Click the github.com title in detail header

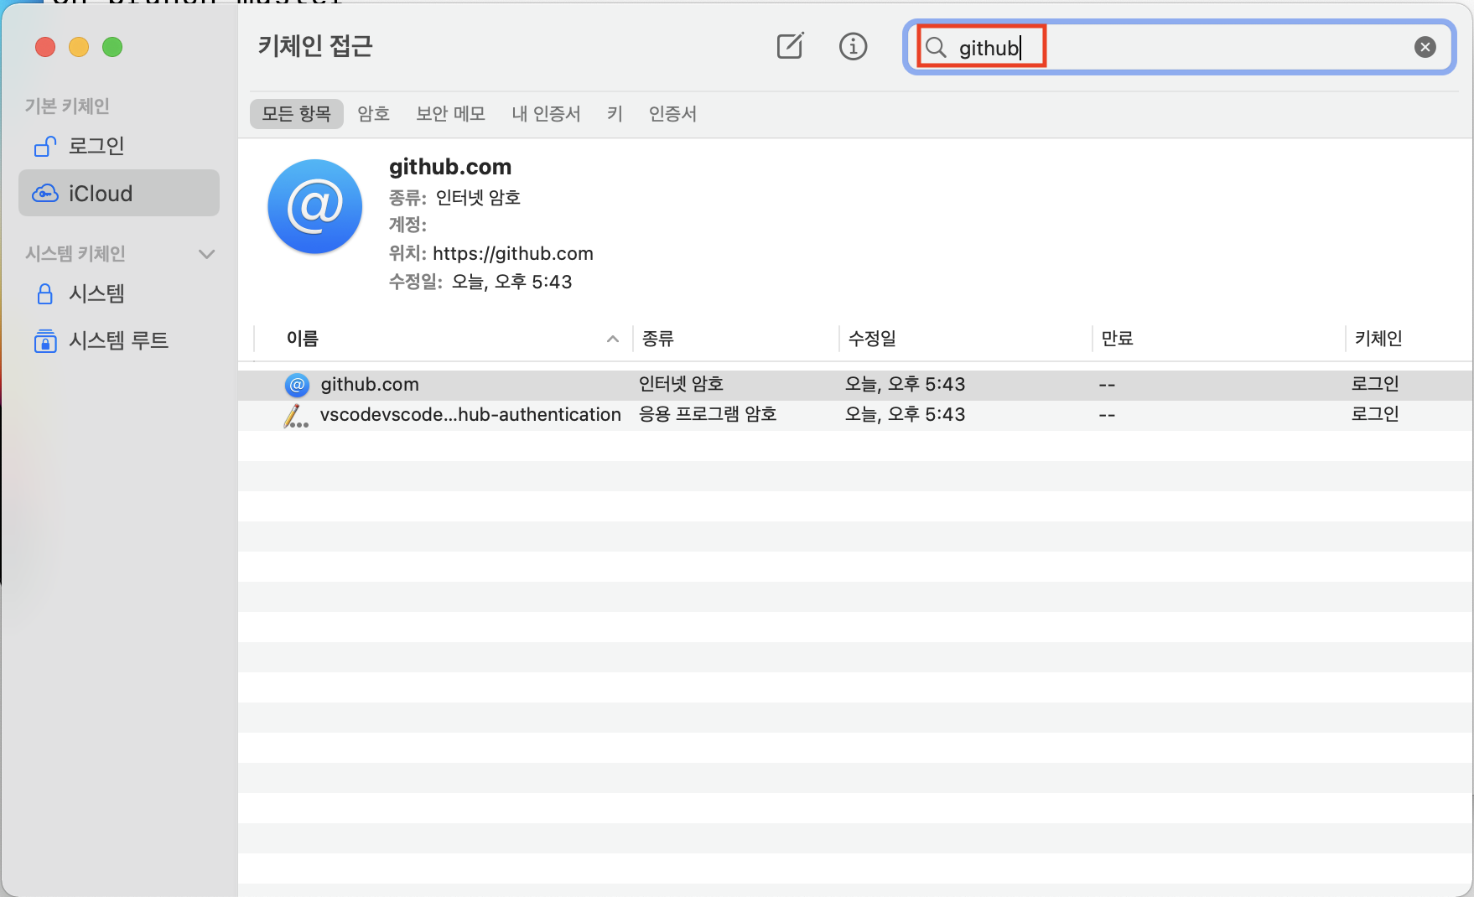coord(450,167)
